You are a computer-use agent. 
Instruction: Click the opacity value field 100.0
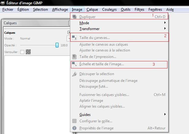pyautogui.click(x=64, y=45)
